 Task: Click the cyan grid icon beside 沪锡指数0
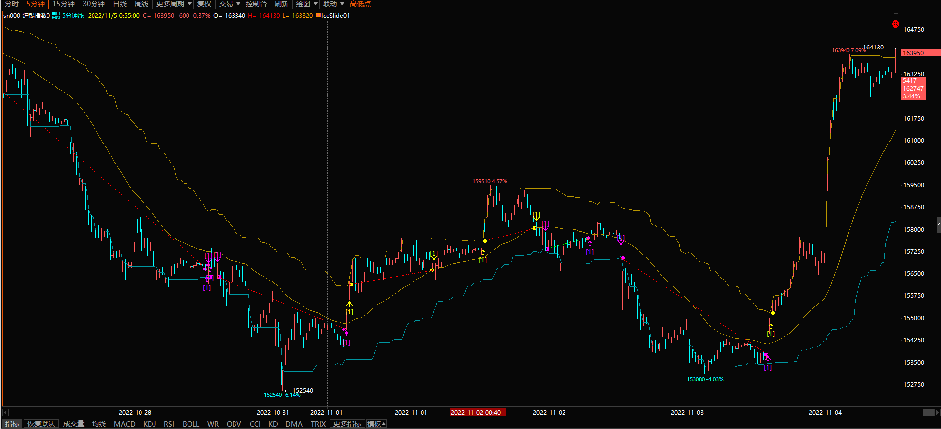click(x=56, y=16)
